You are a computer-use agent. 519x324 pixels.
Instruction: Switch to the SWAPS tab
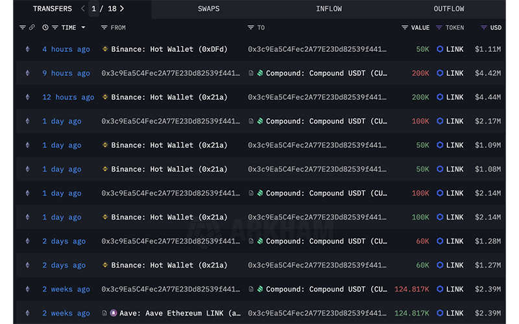208,8
